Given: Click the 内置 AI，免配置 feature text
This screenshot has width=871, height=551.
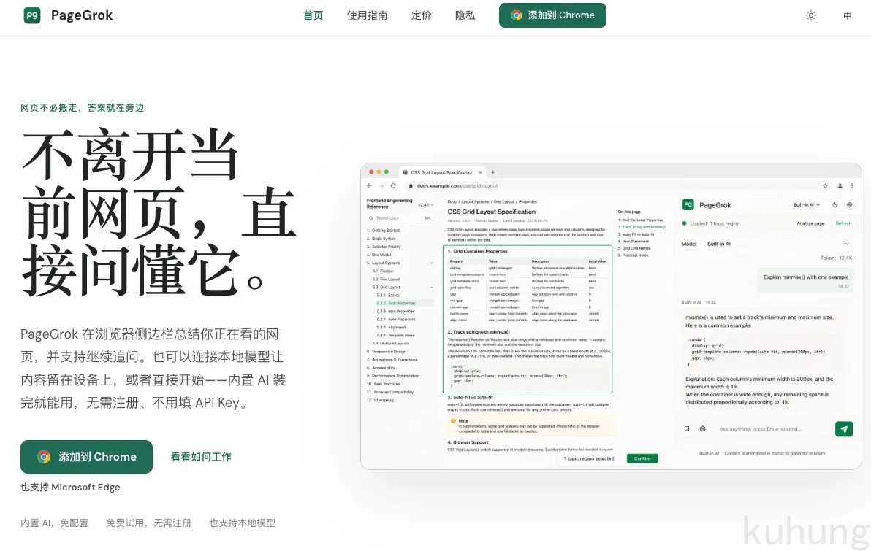Looking at the screenshot, I should [x=54, y=523].
